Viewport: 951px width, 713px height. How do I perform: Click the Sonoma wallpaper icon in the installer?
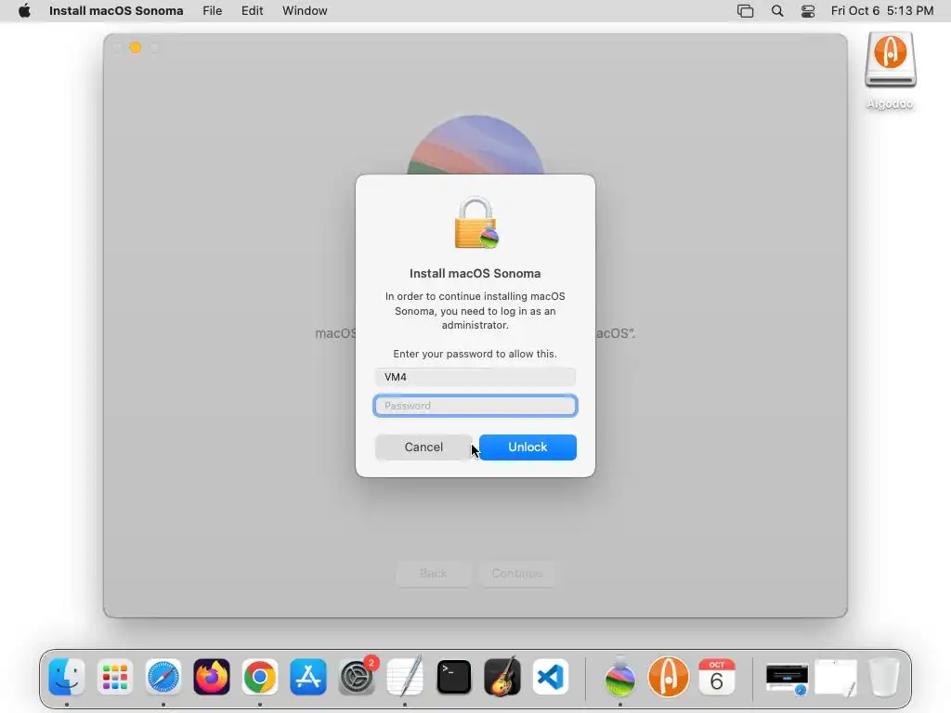point(475,145)
